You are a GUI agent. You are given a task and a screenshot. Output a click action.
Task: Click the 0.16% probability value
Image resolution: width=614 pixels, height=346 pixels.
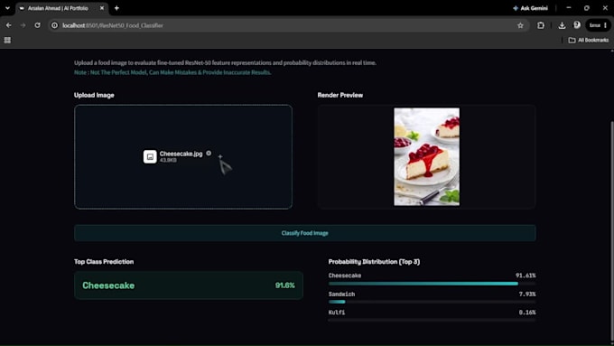(x=527, y=313)
